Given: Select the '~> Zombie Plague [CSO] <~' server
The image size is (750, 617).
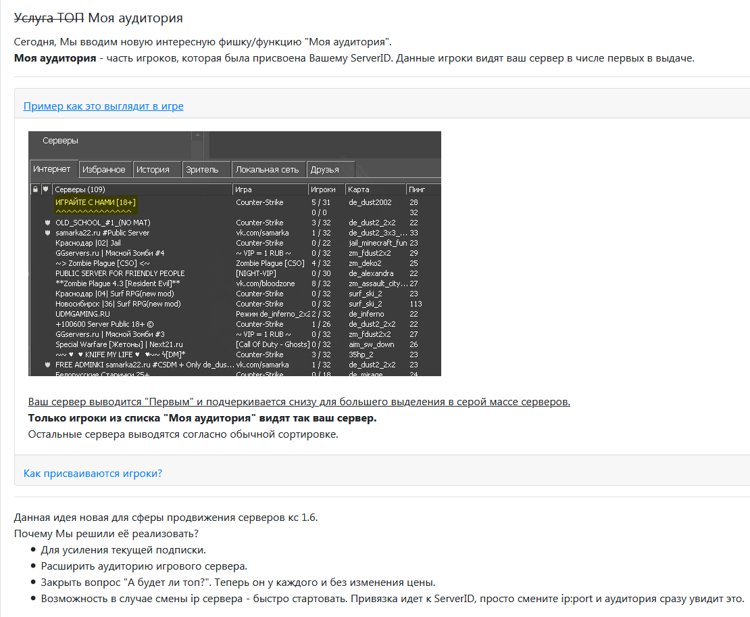Looking at the screenshot, I should tap(234, 263).
